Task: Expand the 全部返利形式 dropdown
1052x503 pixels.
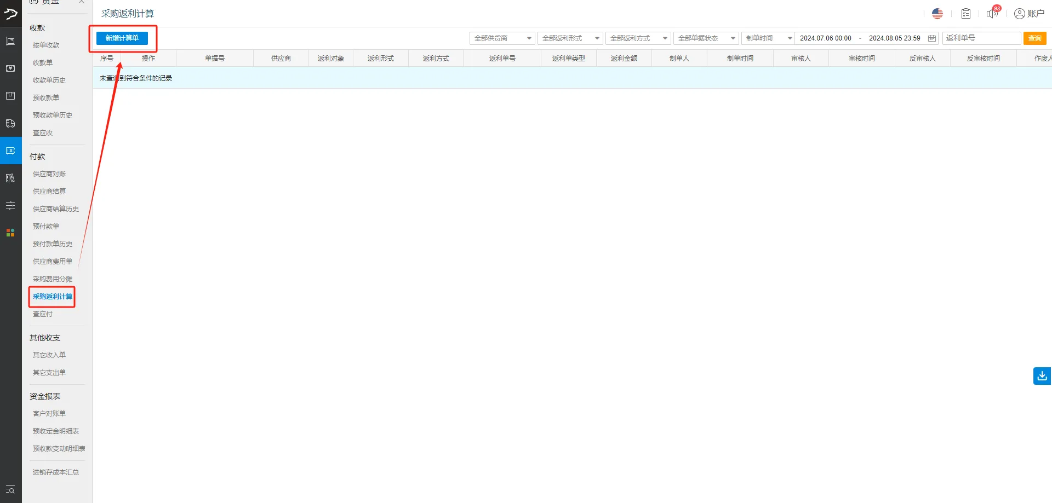Action: click(x=570, y=38)
